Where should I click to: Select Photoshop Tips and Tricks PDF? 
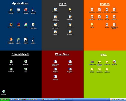click(x=55, y=18)
